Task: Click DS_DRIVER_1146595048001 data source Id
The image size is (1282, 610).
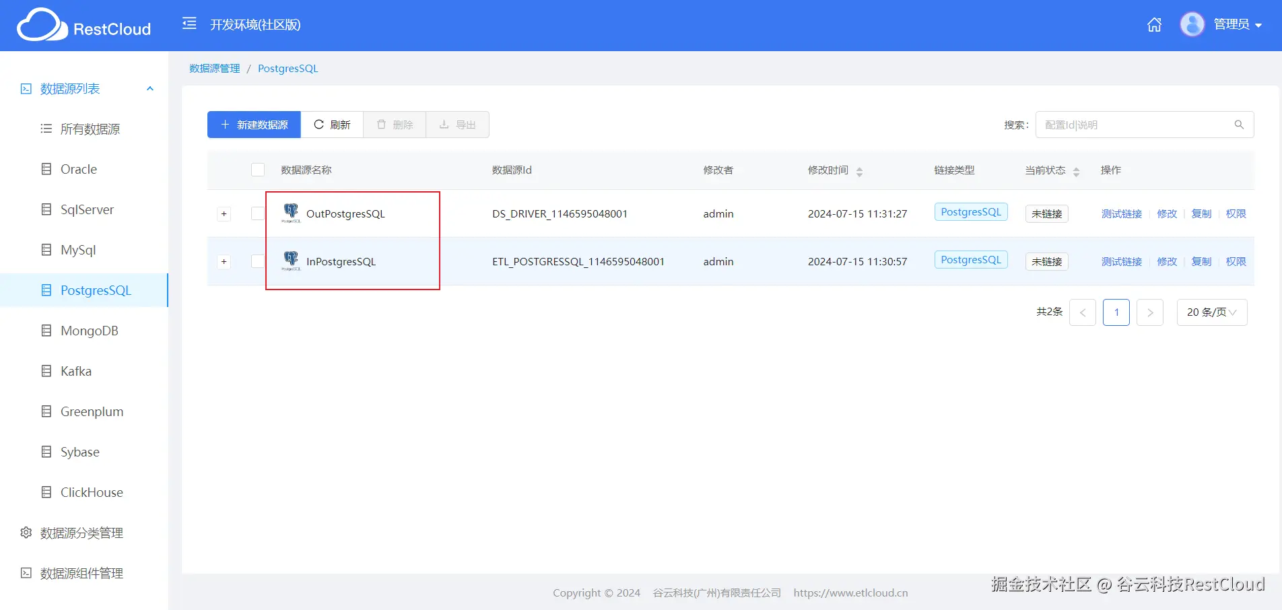Action: tap(560, 213)
